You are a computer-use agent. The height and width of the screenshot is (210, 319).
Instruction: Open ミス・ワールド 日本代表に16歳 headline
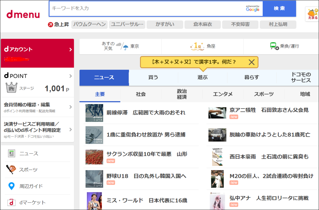point(147,200)
